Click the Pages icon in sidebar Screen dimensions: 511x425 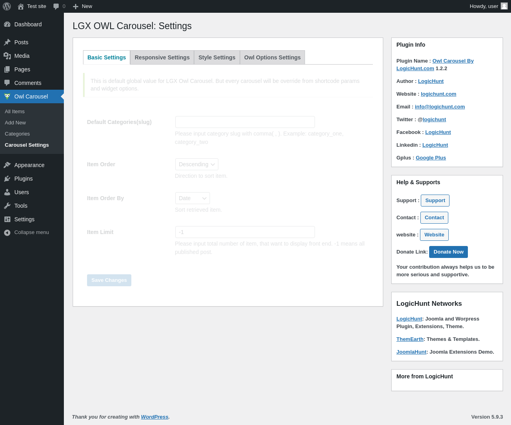click(7, 69)
